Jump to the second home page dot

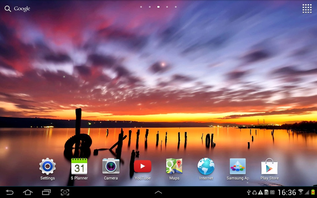pyautogui.click(x=150, y=7)
